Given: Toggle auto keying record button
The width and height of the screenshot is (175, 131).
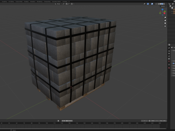Looking at the screenshot, I should pyautogui.click(x=58, y=121).
